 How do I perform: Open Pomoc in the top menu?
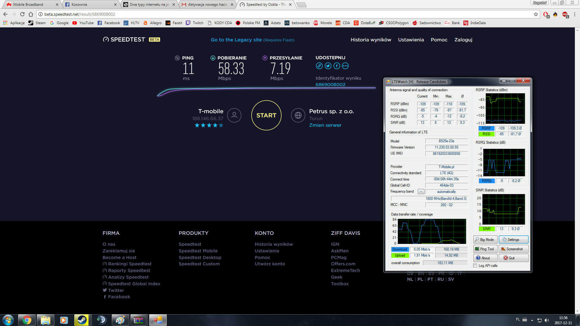click(x=439, y=40)
